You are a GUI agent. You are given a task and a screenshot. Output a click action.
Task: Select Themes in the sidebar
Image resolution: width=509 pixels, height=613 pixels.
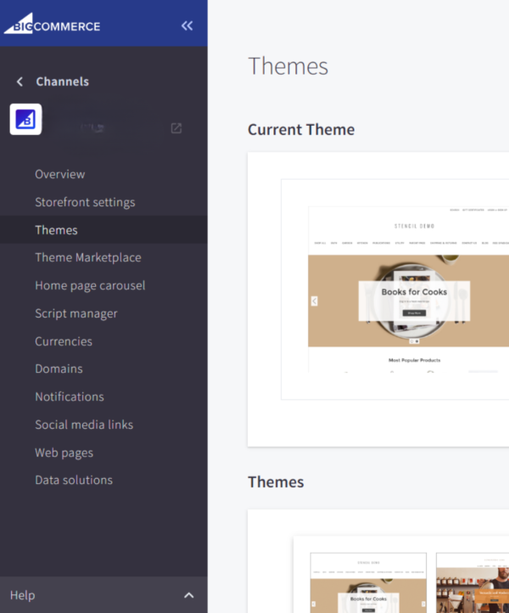coord(56,230)
